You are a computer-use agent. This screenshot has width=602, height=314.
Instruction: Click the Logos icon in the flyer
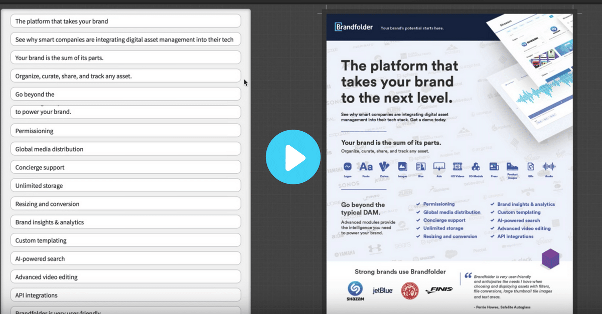pos(347,167)
